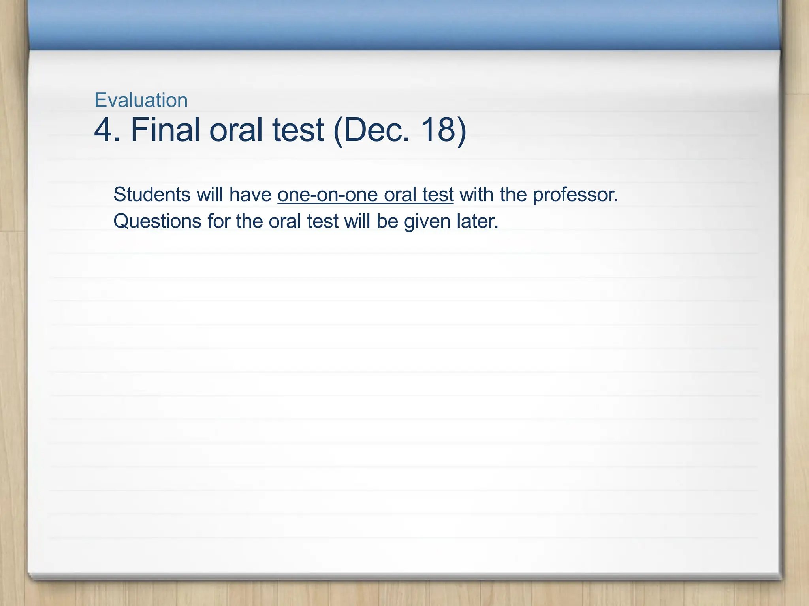Screen dimensions: 809x606
Task: Click the wooden background on left edge
Action: coord(13,316)
